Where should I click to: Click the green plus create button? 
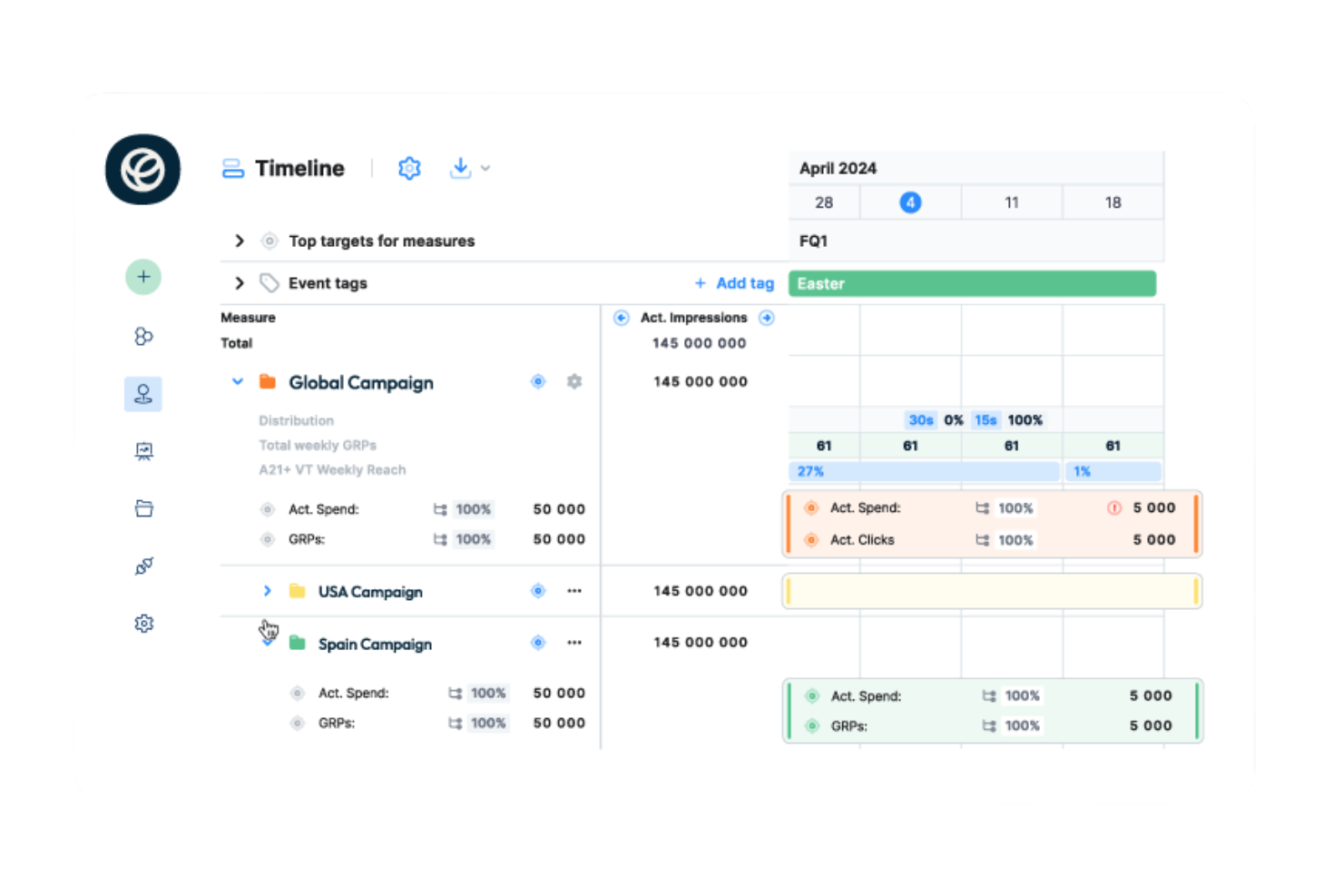pyautogui.click(x=143, y=277)
